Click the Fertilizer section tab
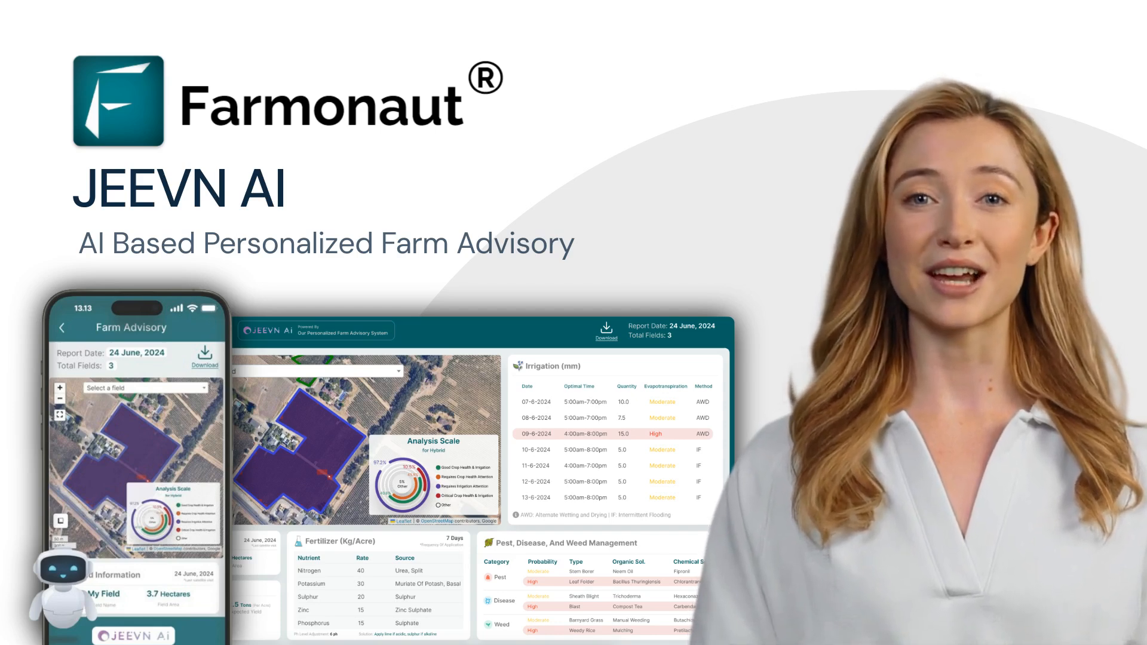The width and height of the screenshot is (1147, 645). click(x=339, y=540)
